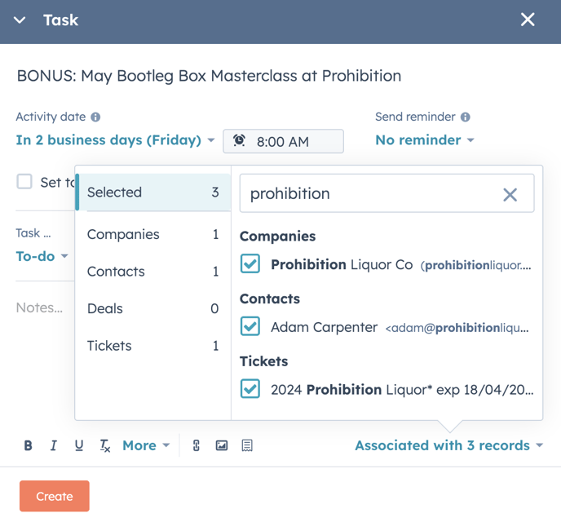Apply italic formatting in notes toolbar

54,445
